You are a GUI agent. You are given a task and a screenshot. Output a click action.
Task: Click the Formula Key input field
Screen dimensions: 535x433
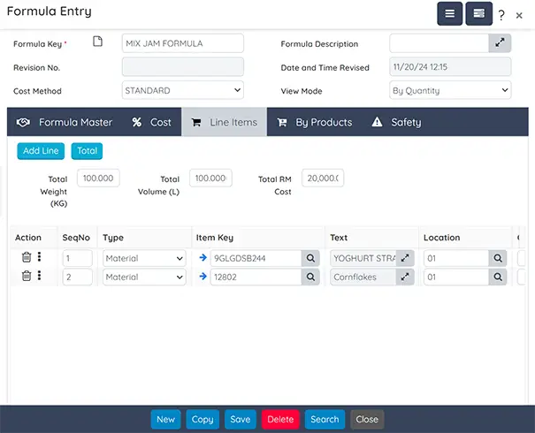182,43
